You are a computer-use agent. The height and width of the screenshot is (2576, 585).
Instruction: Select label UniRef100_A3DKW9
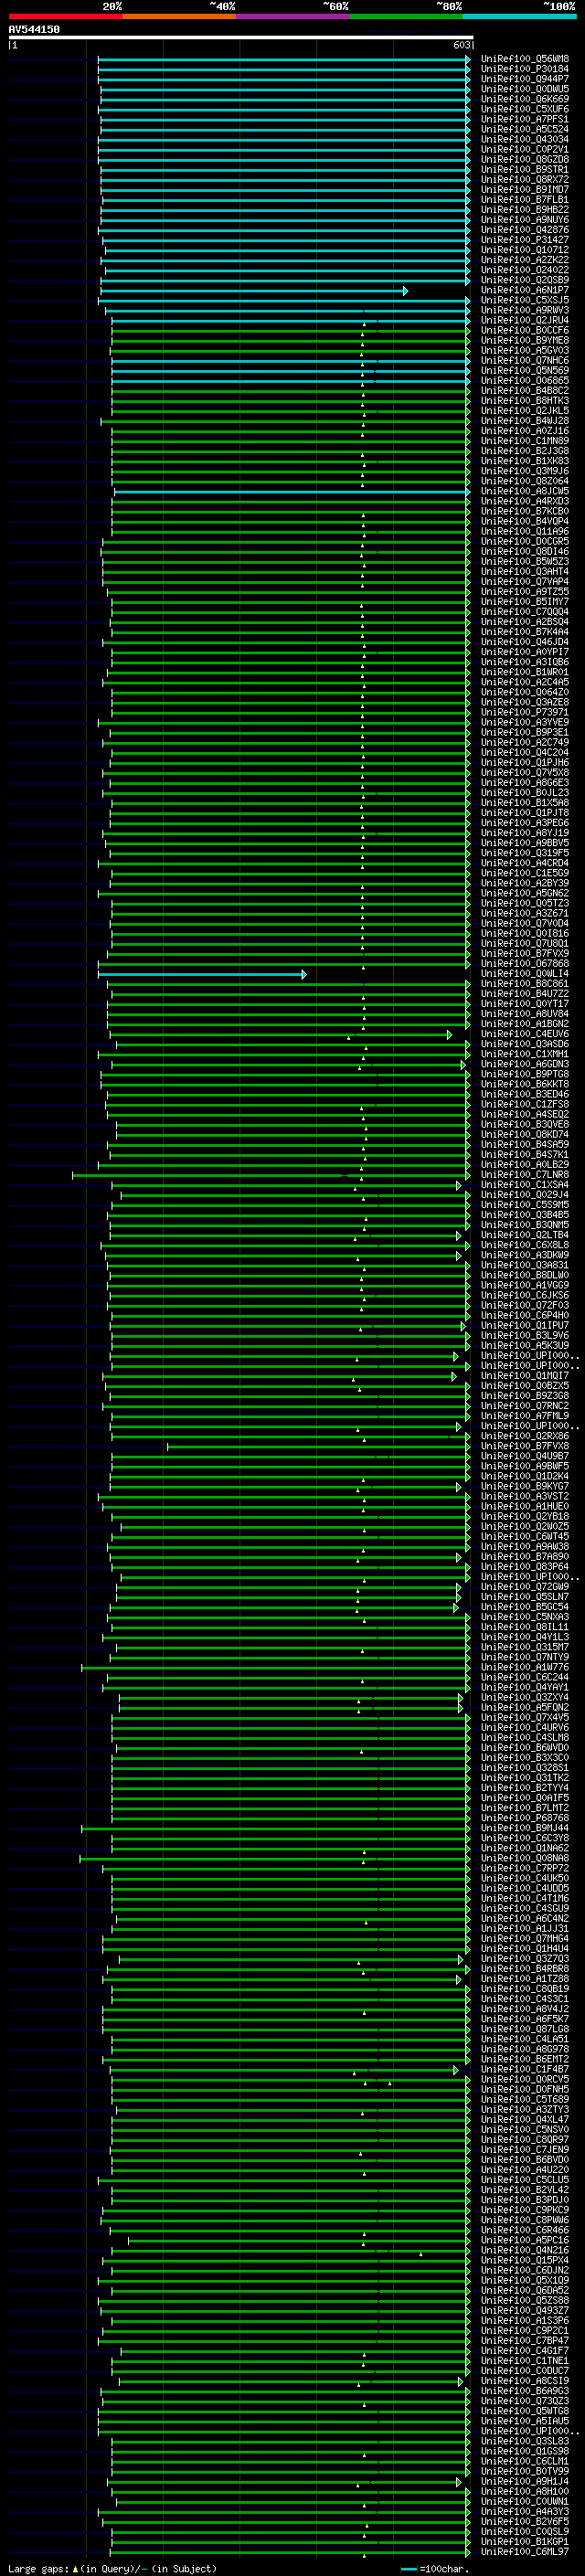pyautogui.click(x=525, y=1255)
